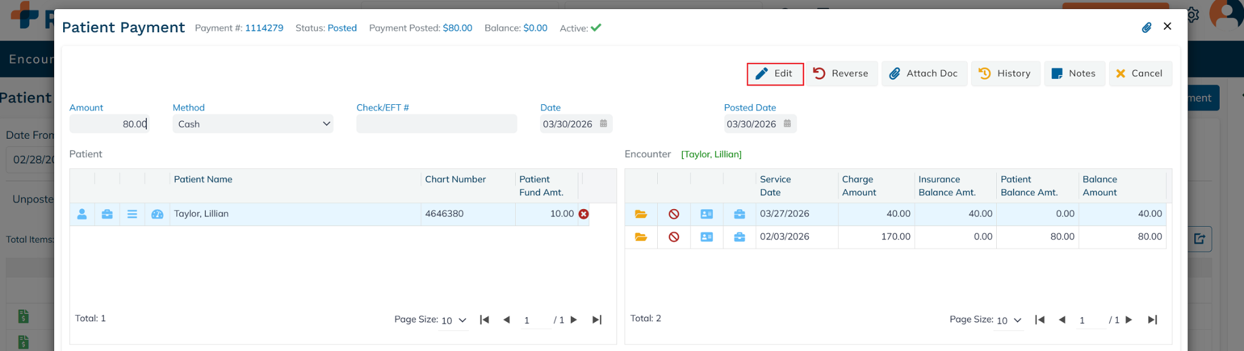Click the person icon in Taylor, Lillian row
This screenshot has height=351, width=1244.
(x=82, y=214)
